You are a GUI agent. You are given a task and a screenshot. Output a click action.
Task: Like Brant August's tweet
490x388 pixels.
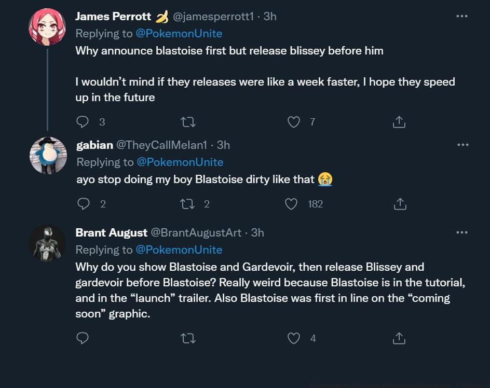[294, 338]
